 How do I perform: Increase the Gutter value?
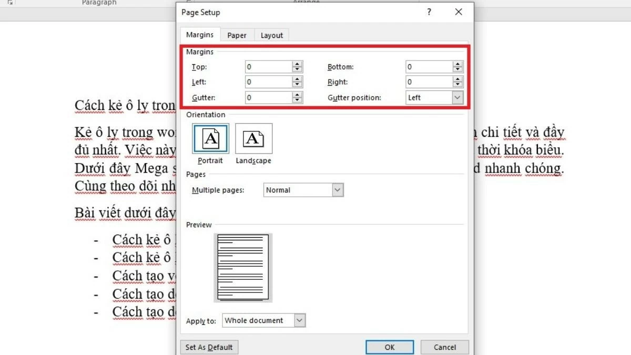(298, 95)
